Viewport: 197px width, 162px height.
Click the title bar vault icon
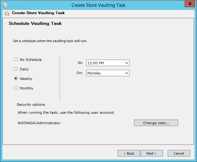(6, 5)
